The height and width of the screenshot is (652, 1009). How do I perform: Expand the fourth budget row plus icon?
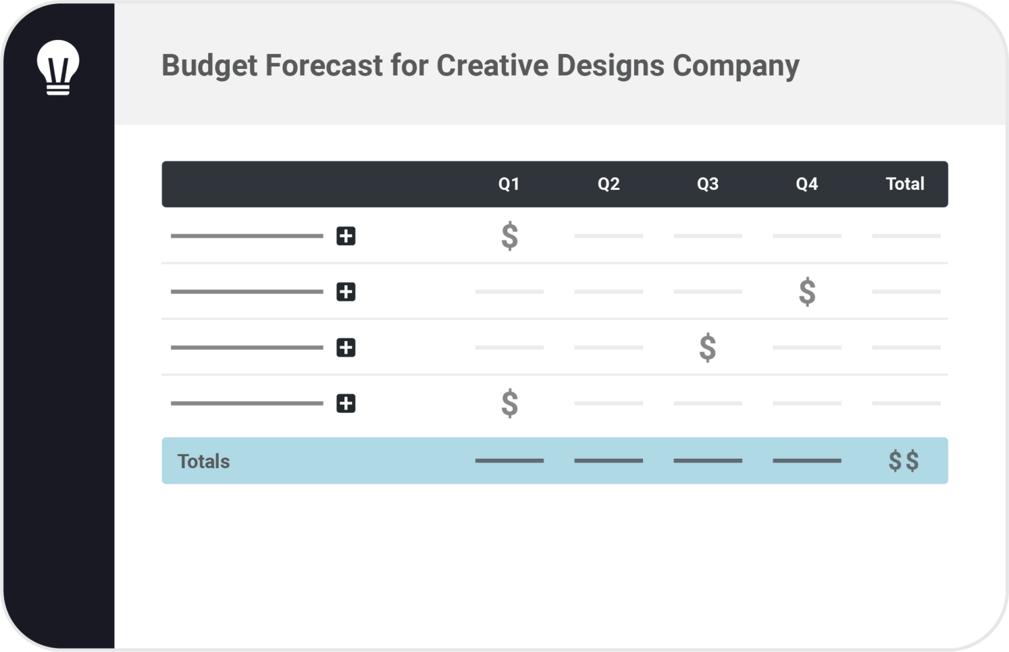click(346, 404)
